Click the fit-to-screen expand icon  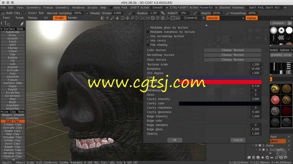173,18
